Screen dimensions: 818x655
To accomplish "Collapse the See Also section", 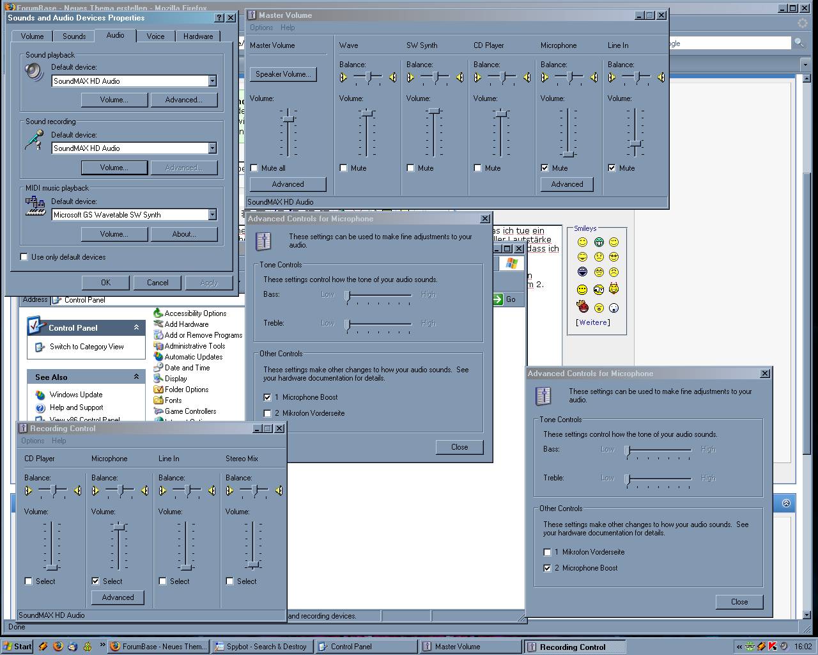I will pos(136,377).
